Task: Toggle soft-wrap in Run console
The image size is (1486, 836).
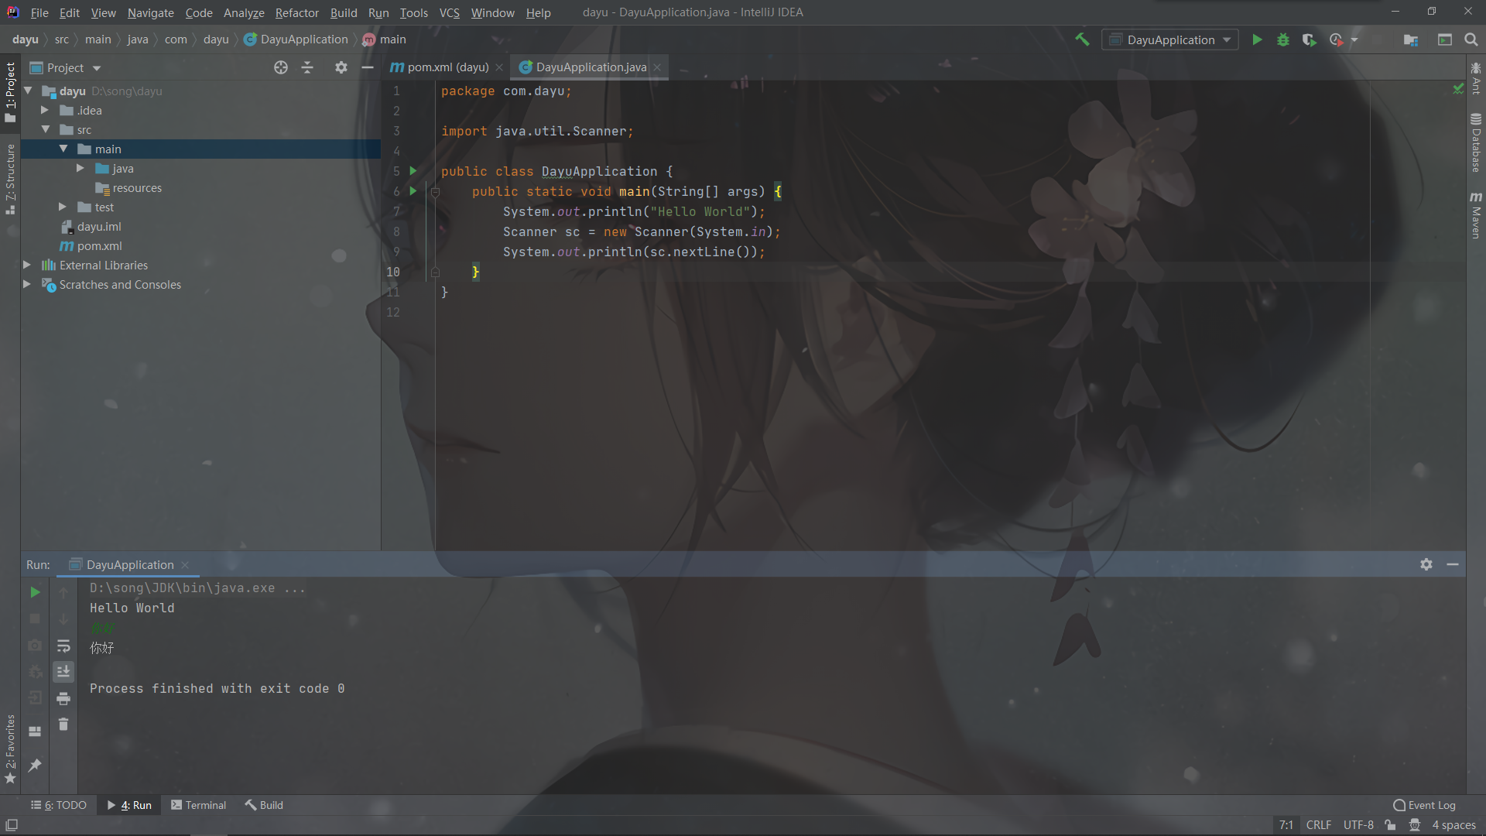Action: point(63,646)
